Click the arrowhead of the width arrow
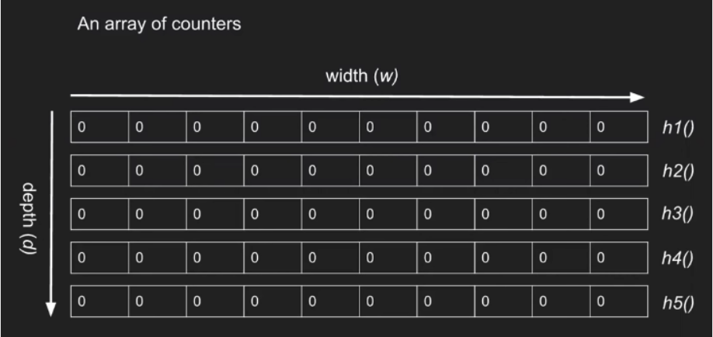 click(638, 98)
